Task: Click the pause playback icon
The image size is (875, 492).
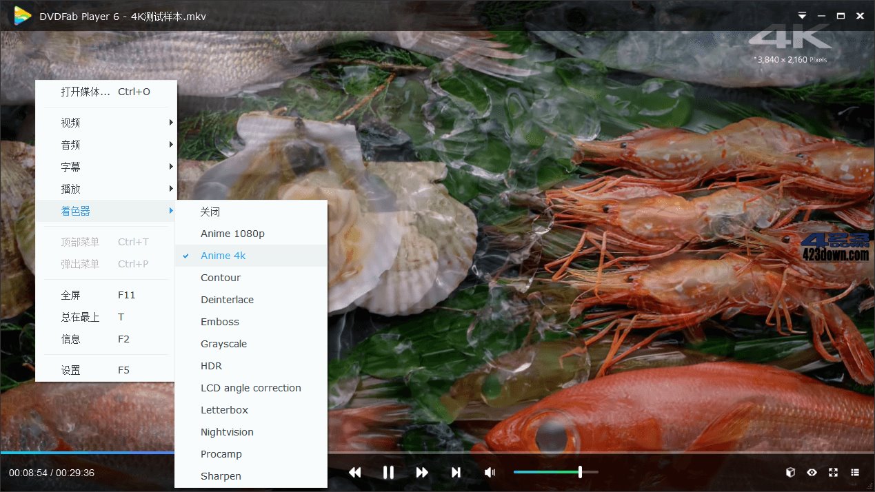Action: pos(388,472)
